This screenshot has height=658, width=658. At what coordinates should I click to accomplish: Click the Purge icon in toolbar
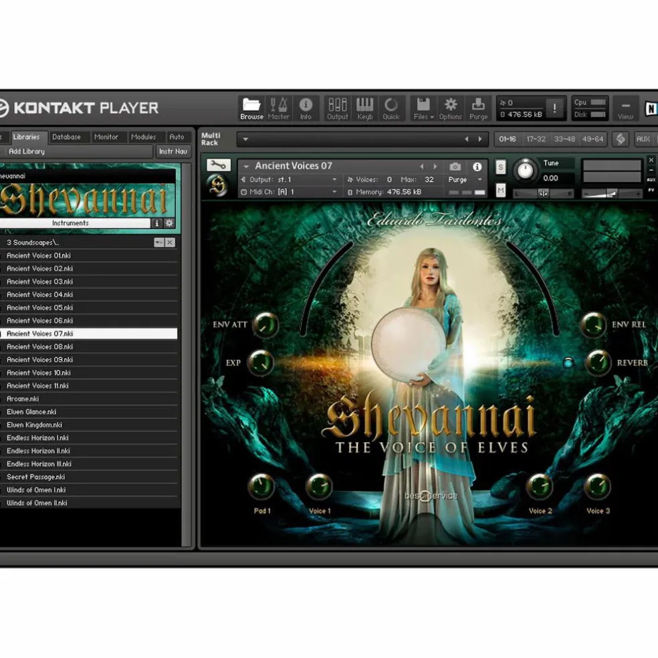(x=478, y=108)
